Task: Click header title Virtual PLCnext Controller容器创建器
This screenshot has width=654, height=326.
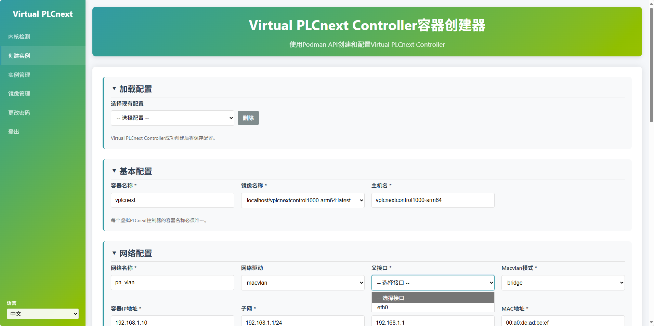Action: pyautogui.click(x=367, y=25)
